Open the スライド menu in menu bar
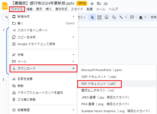The width and height of the screenshot is (157, 114). pyautogui.click(x=77, y=9)
